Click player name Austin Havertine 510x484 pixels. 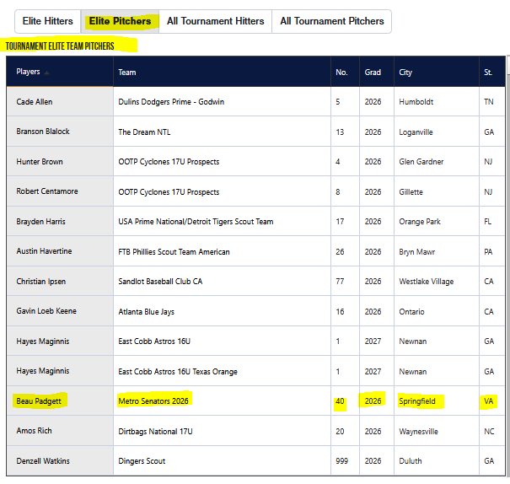[x=44, y=251]
